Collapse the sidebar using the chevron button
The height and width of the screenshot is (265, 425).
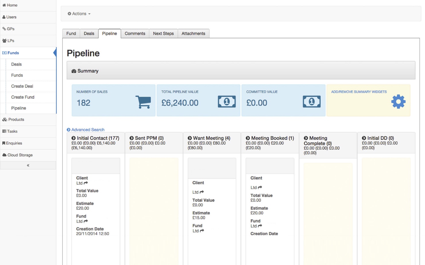28,165
